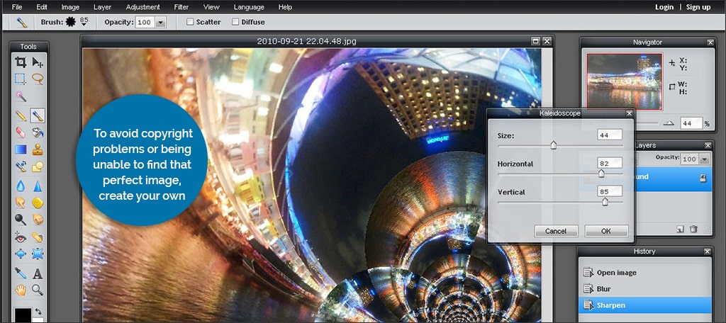Select the Crop tool
This screenshot has height=323, width=726.
(x=21, y=62)
